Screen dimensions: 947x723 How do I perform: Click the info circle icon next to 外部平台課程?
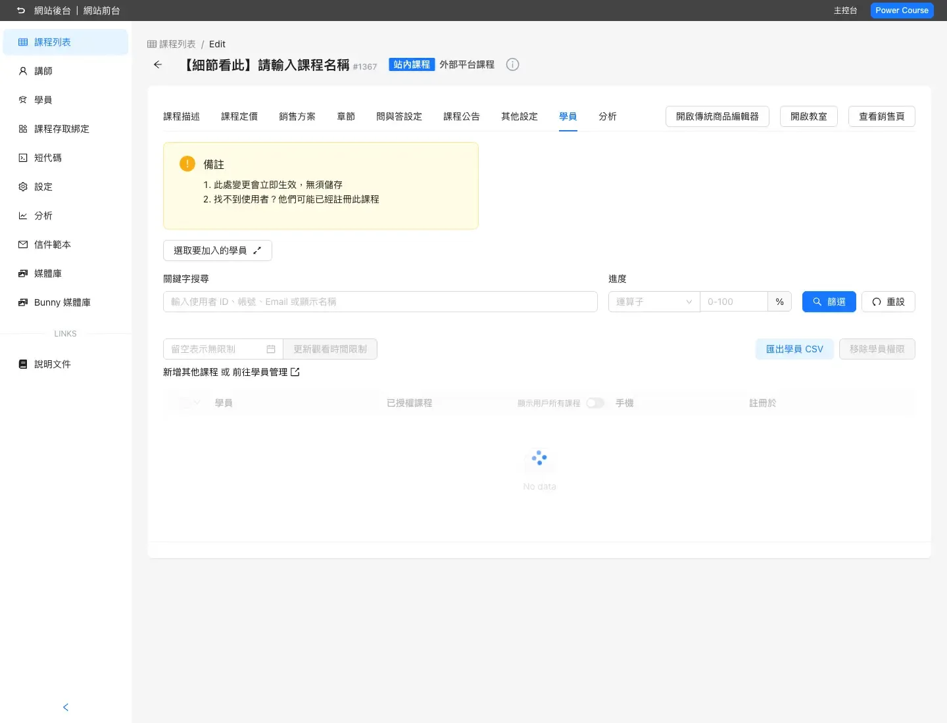(x=513, y=64)
